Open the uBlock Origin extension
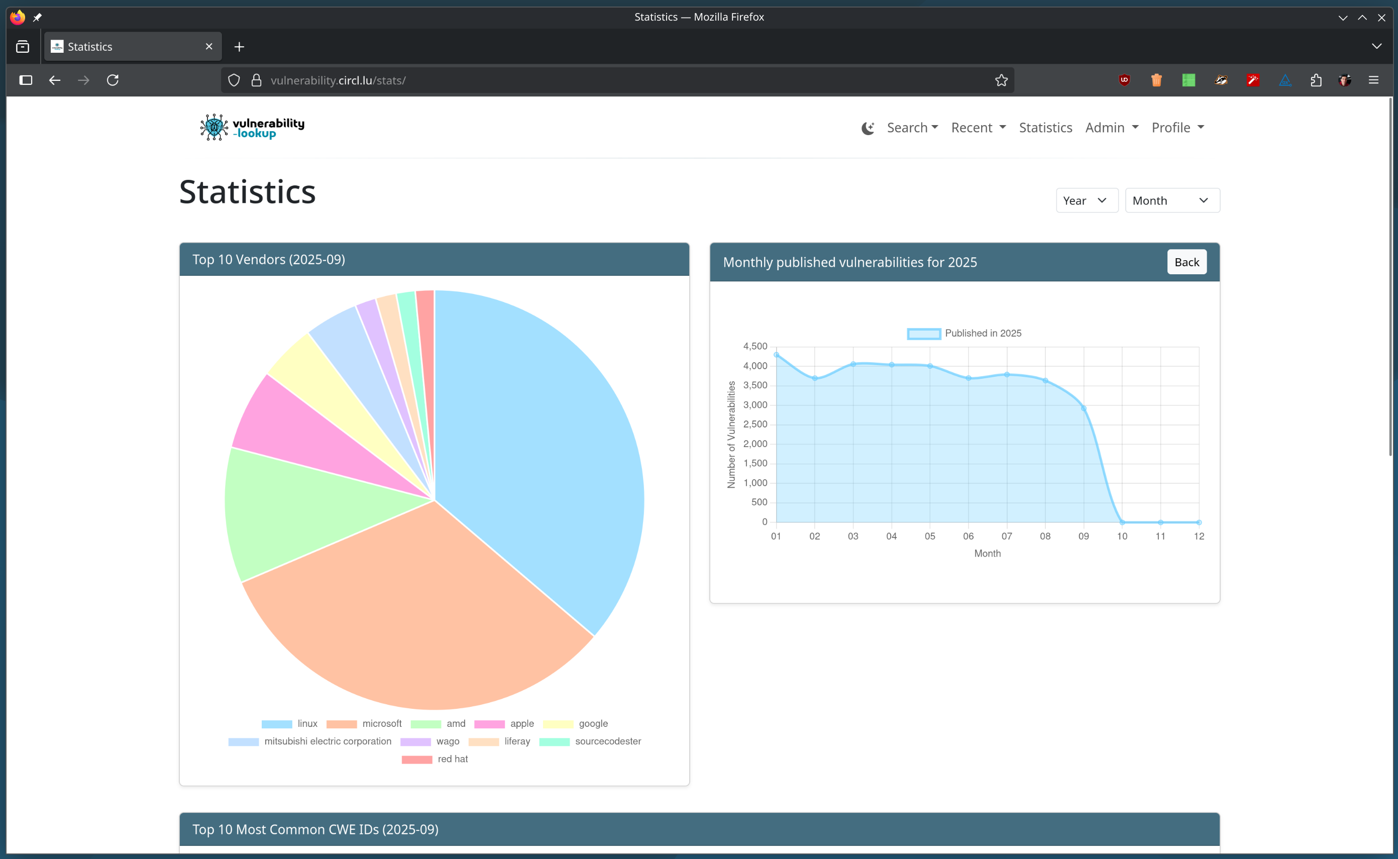 point(1125,80)
